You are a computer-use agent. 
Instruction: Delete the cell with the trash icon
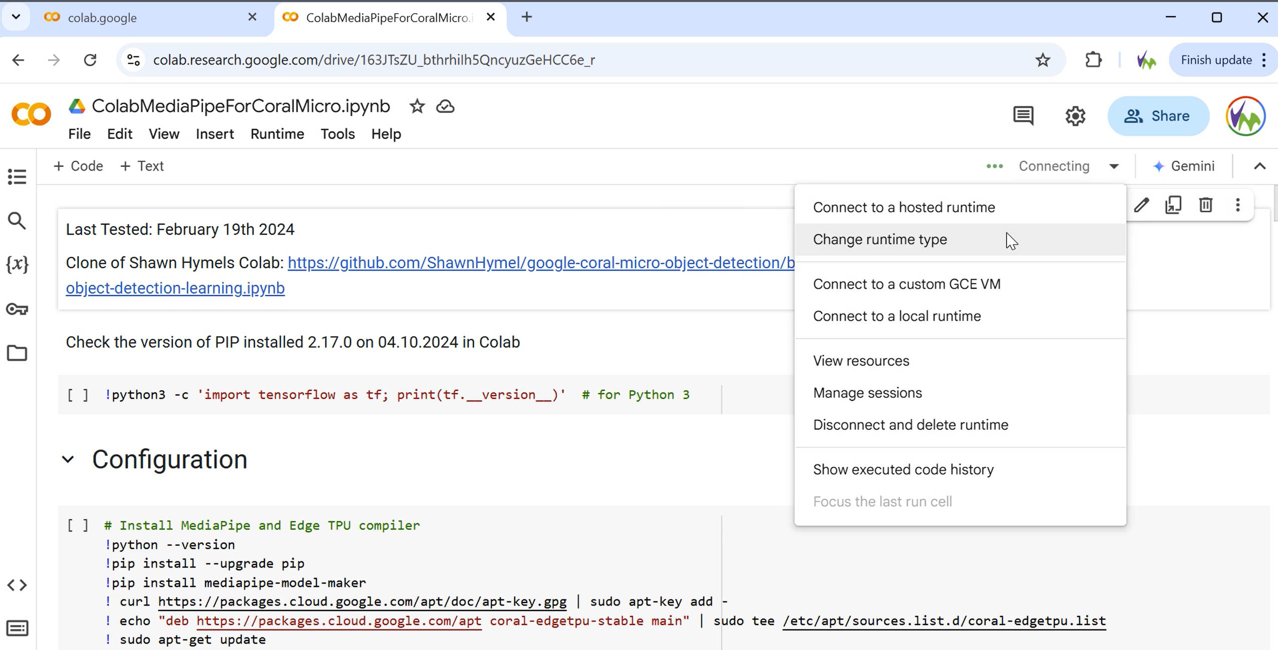1206,205
